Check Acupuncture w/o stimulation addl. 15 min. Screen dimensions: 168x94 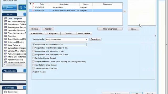tap(33, 48)
